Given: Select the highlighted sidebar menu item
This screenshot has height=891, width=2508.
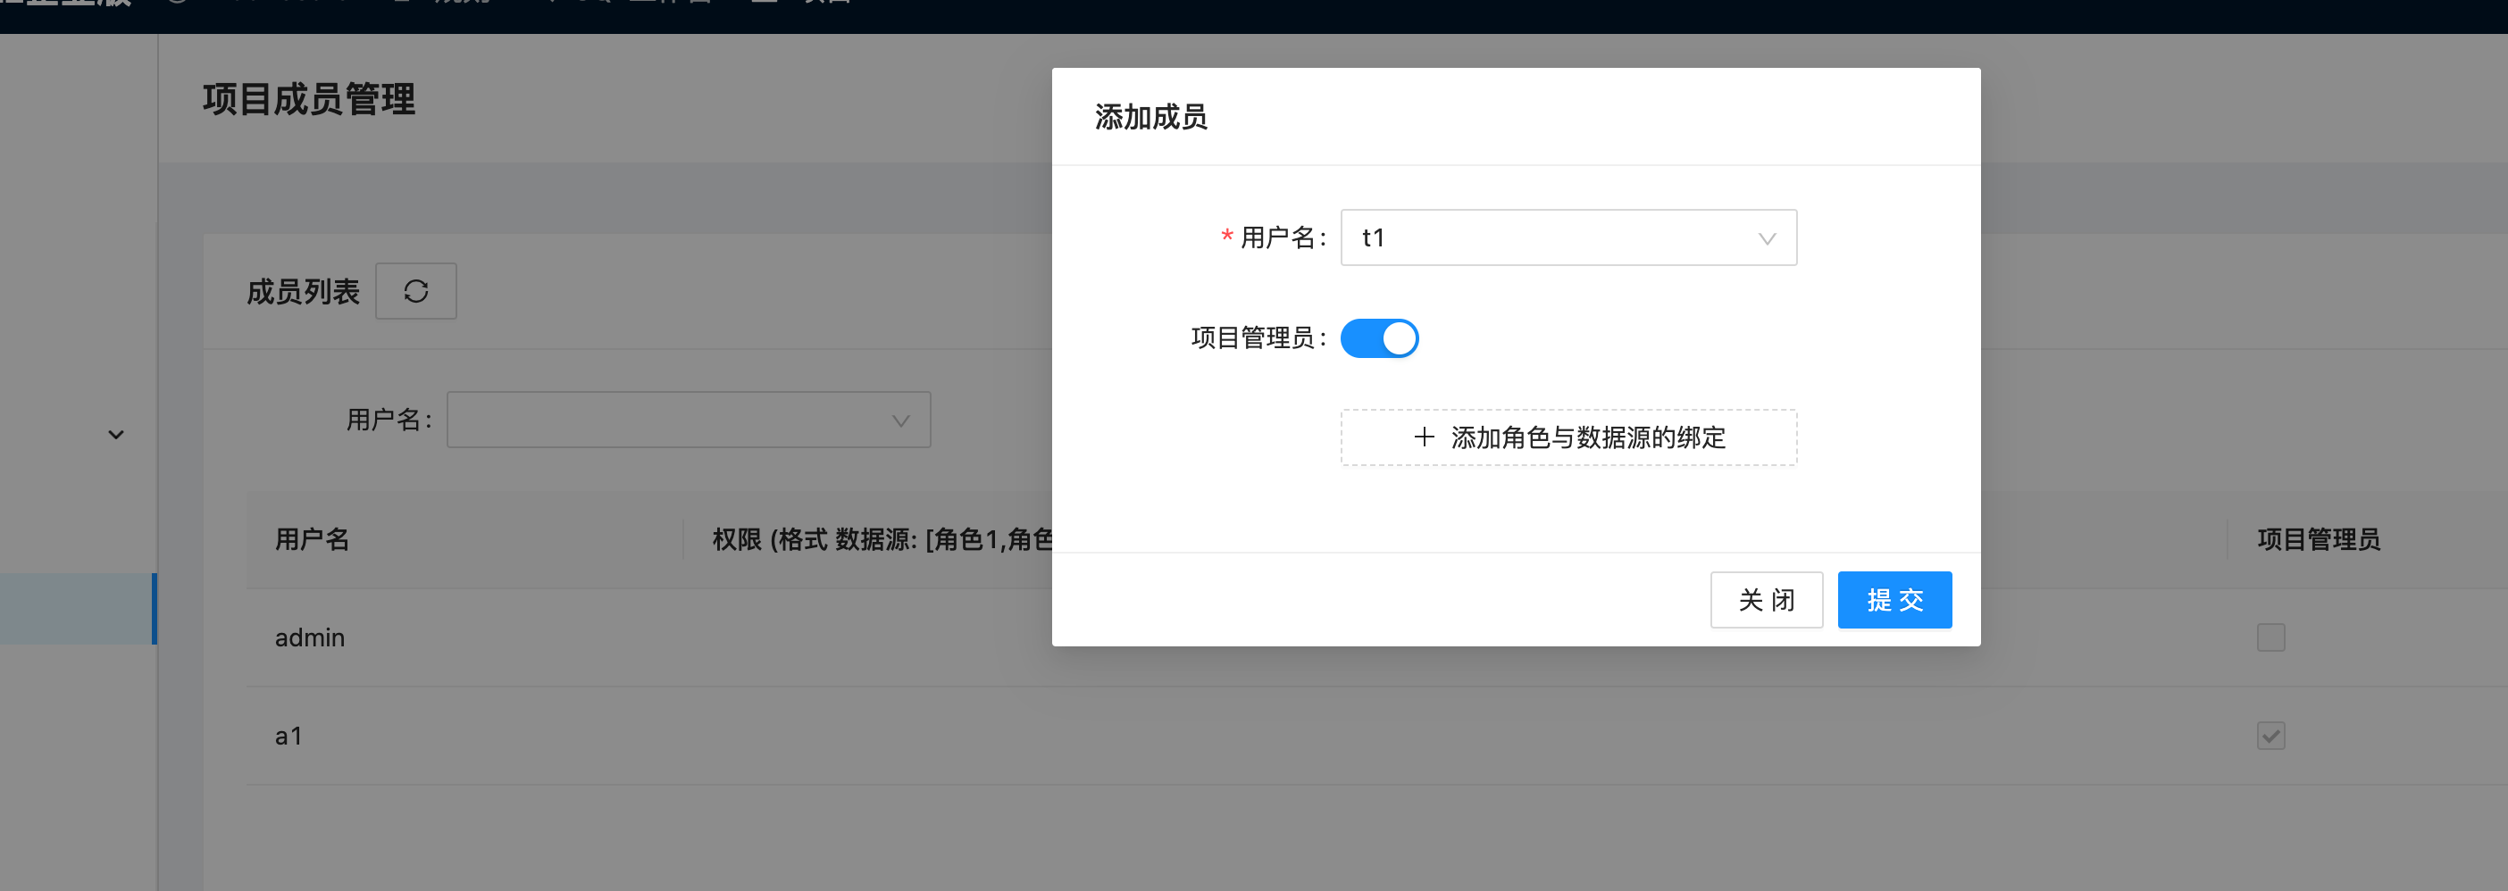Looking at the screenshot, I should coord(78,609).
